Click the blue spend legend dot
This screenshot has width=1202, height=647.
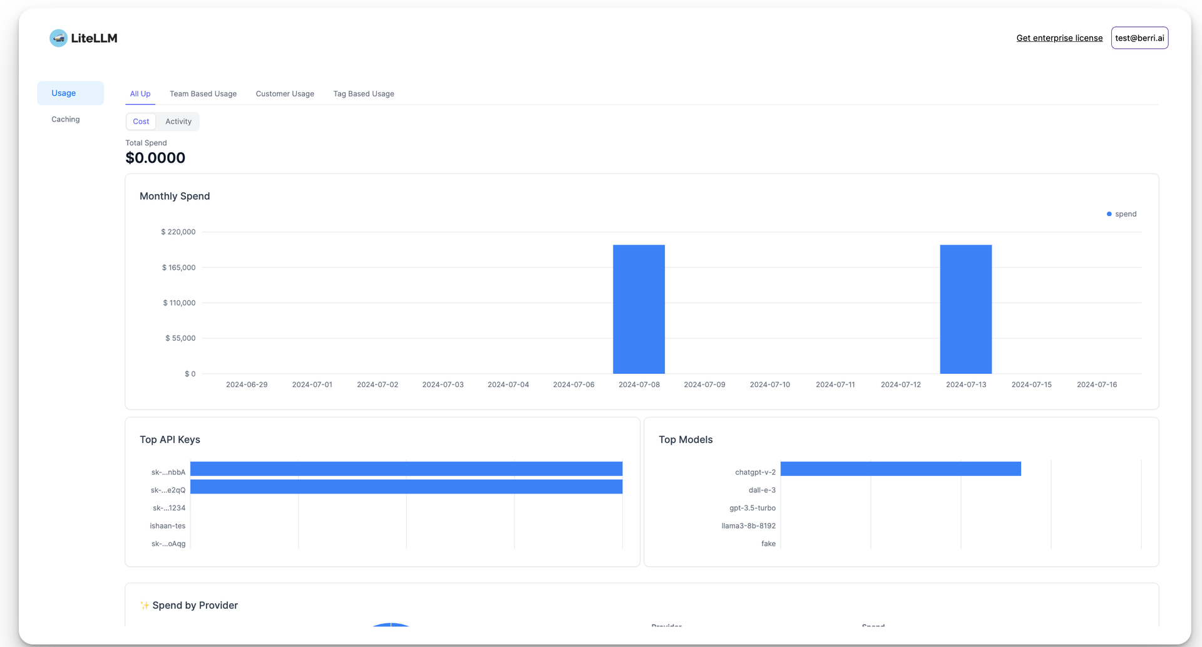[x=1109, y=214]
